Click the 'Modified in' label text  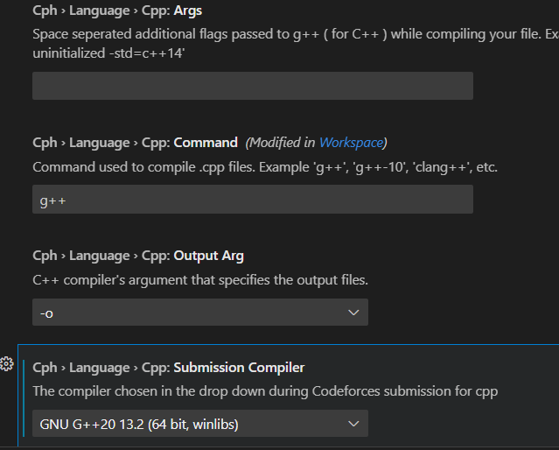click(x=282, y=143)
